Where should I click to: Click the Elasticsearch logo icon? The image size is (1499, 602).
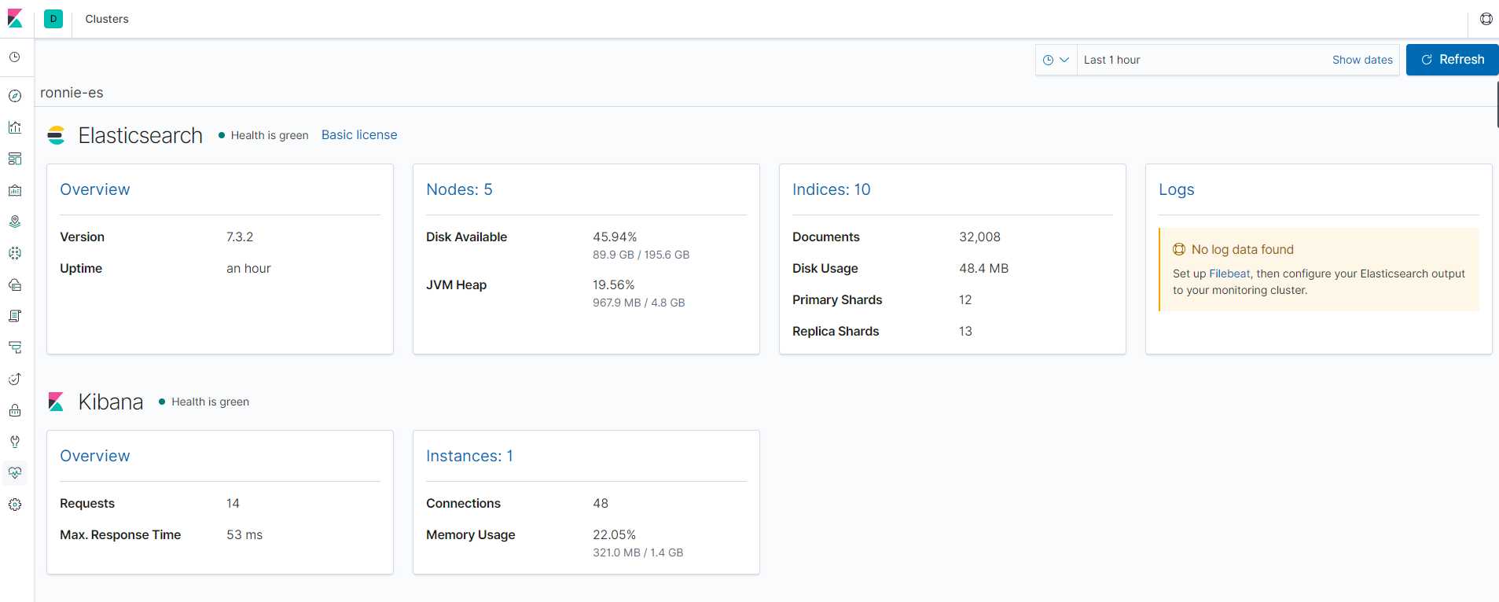coord(56,135)
